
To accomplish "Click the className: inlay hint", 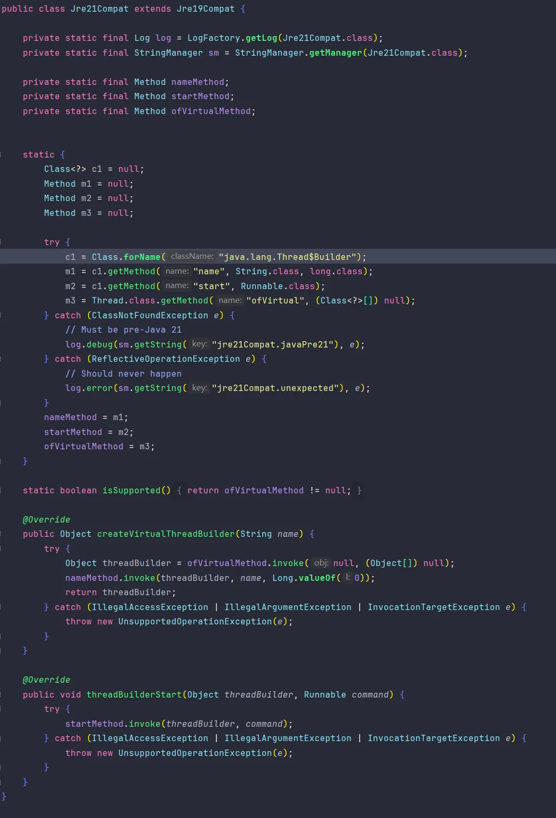I will [x=192, y=257].
